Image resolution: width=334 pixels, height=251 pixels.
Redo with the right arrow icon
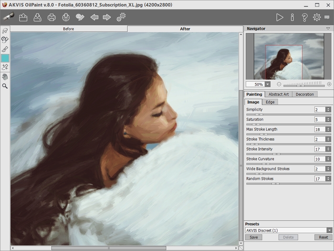click(x=107, y=17)
